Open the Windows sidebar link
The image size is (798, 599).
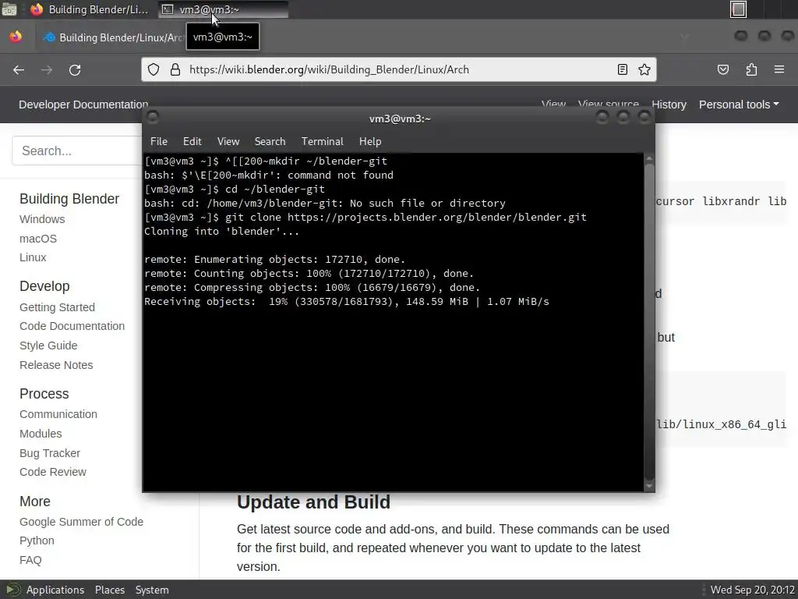[x=42, y=219]
